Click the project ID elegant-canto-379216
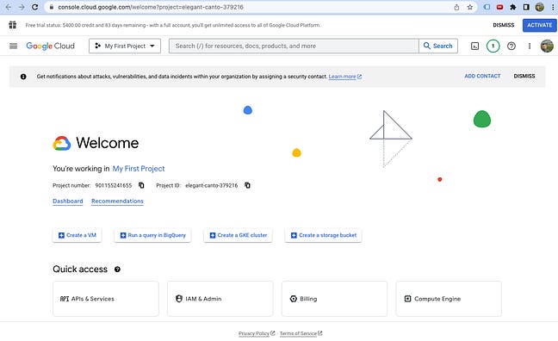This screenshot has width=558, height=341. pos(211,185)
